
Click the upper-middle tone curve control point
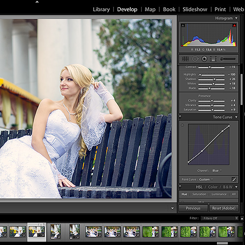[222, 131]
